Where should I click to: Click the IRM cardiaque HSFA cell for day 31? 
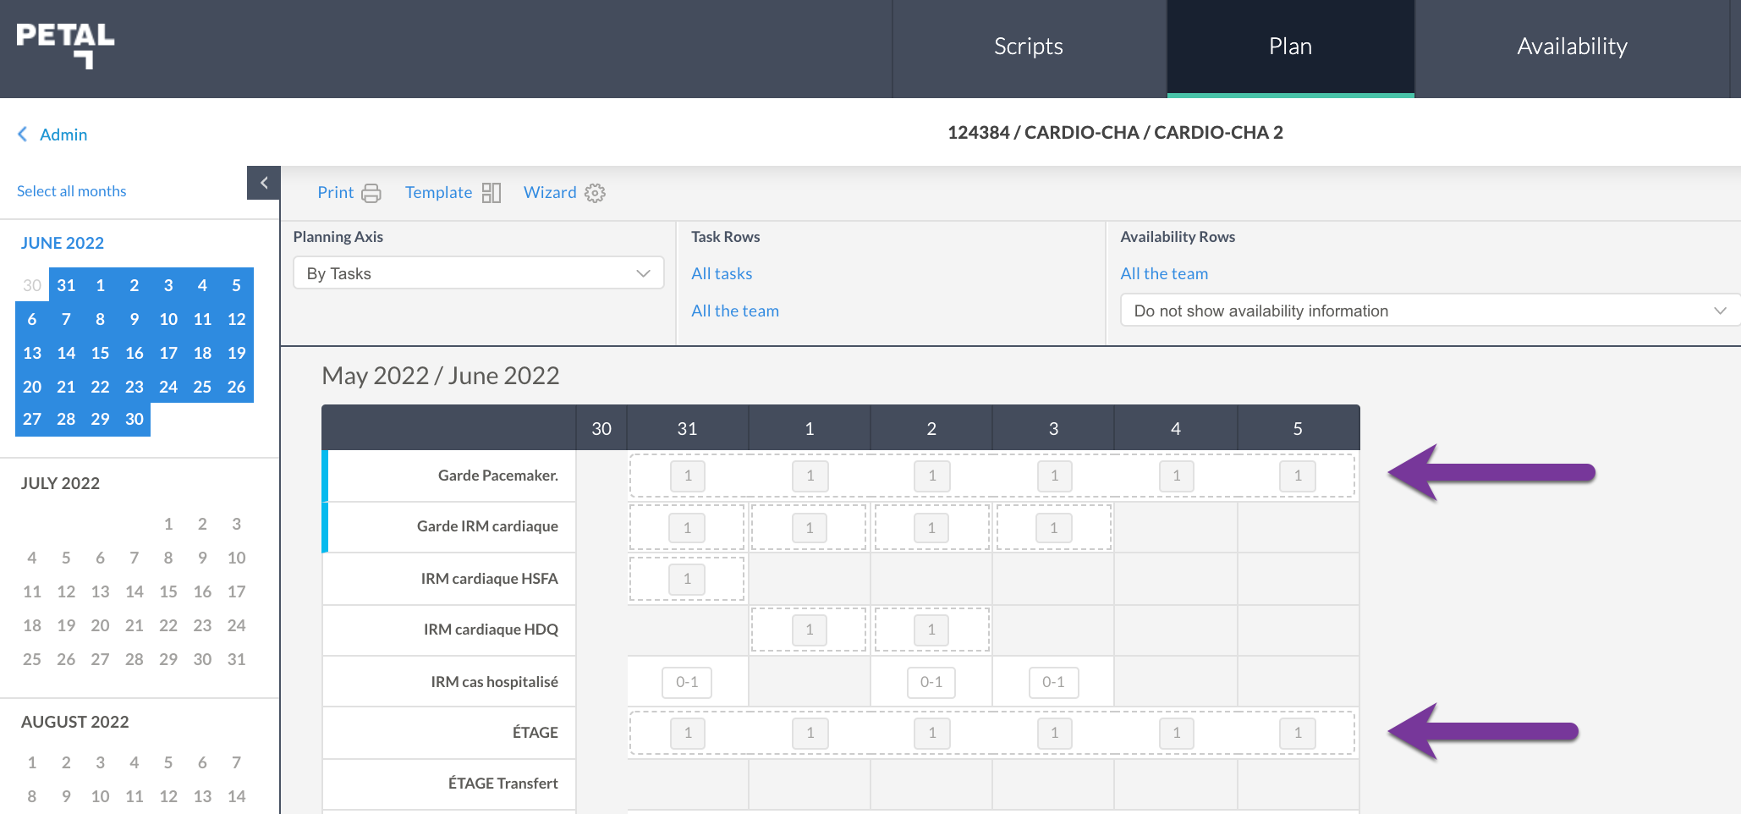coord(687,579)
